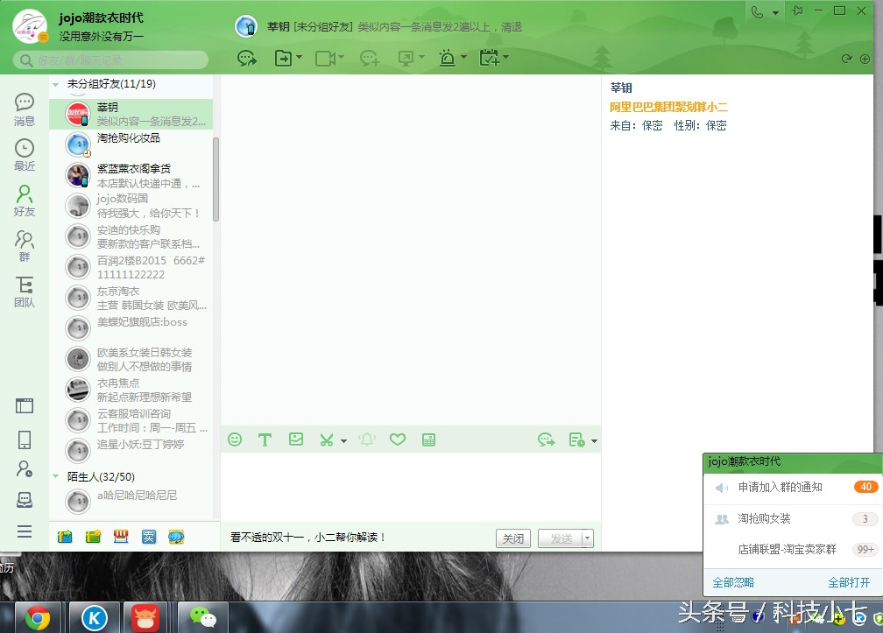Collapse the 陌生人 strangers group
Image resolution: width=883 pixels, height=633 pixels.
pos(56,477)
